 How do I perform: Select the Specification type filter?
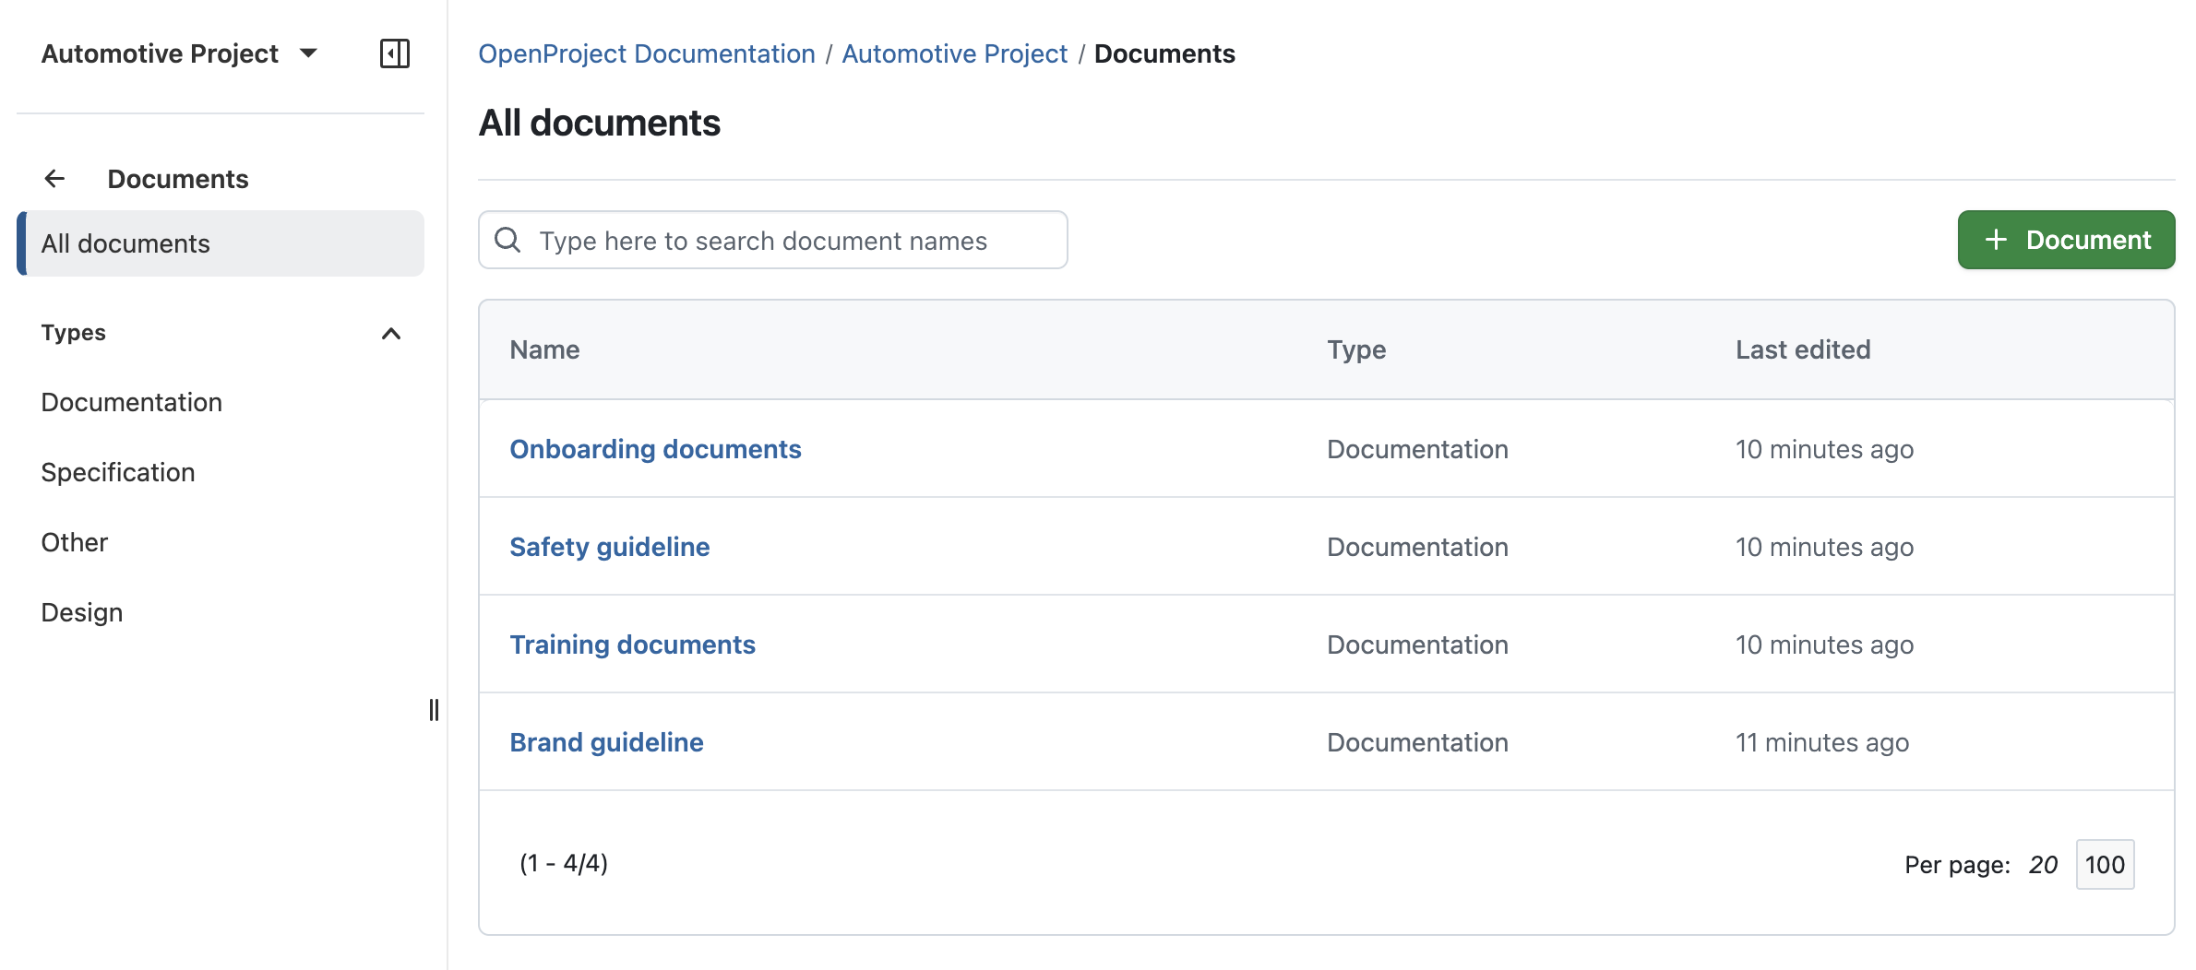118,472
